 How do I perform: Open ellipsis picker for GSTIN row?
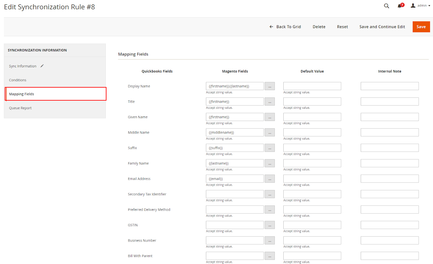tap(270, 225)
